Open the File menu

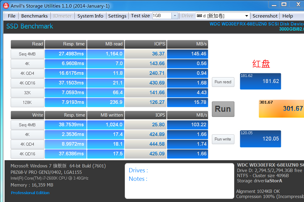click(12, 16)
